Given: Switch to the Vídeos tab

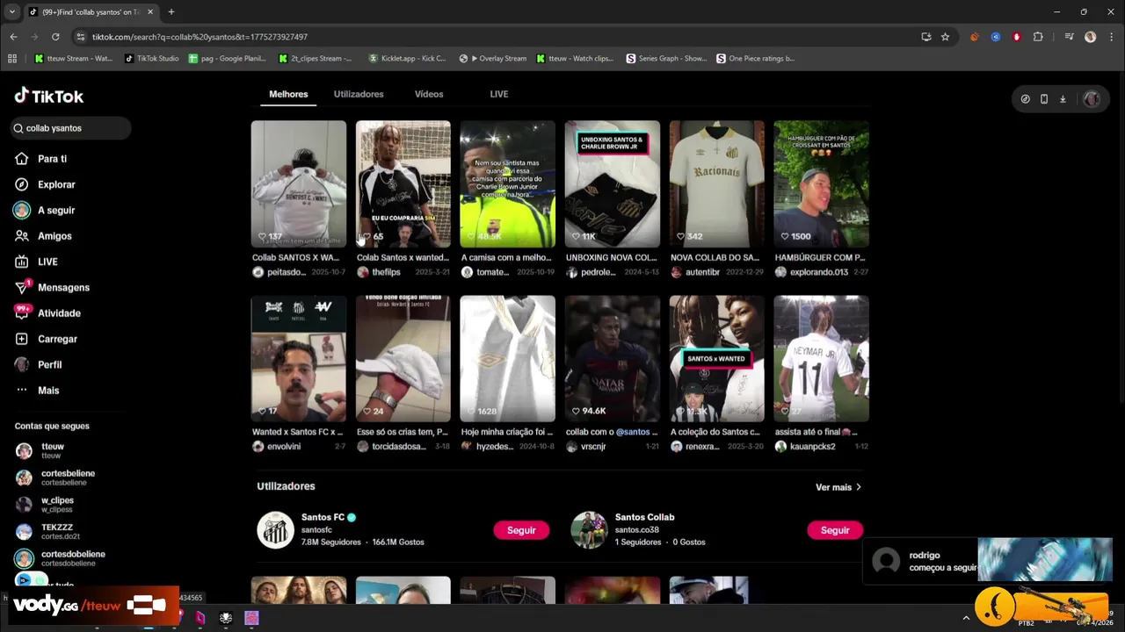Looking at the screenshot, I should pyautogui.click(x=429, y=94).
